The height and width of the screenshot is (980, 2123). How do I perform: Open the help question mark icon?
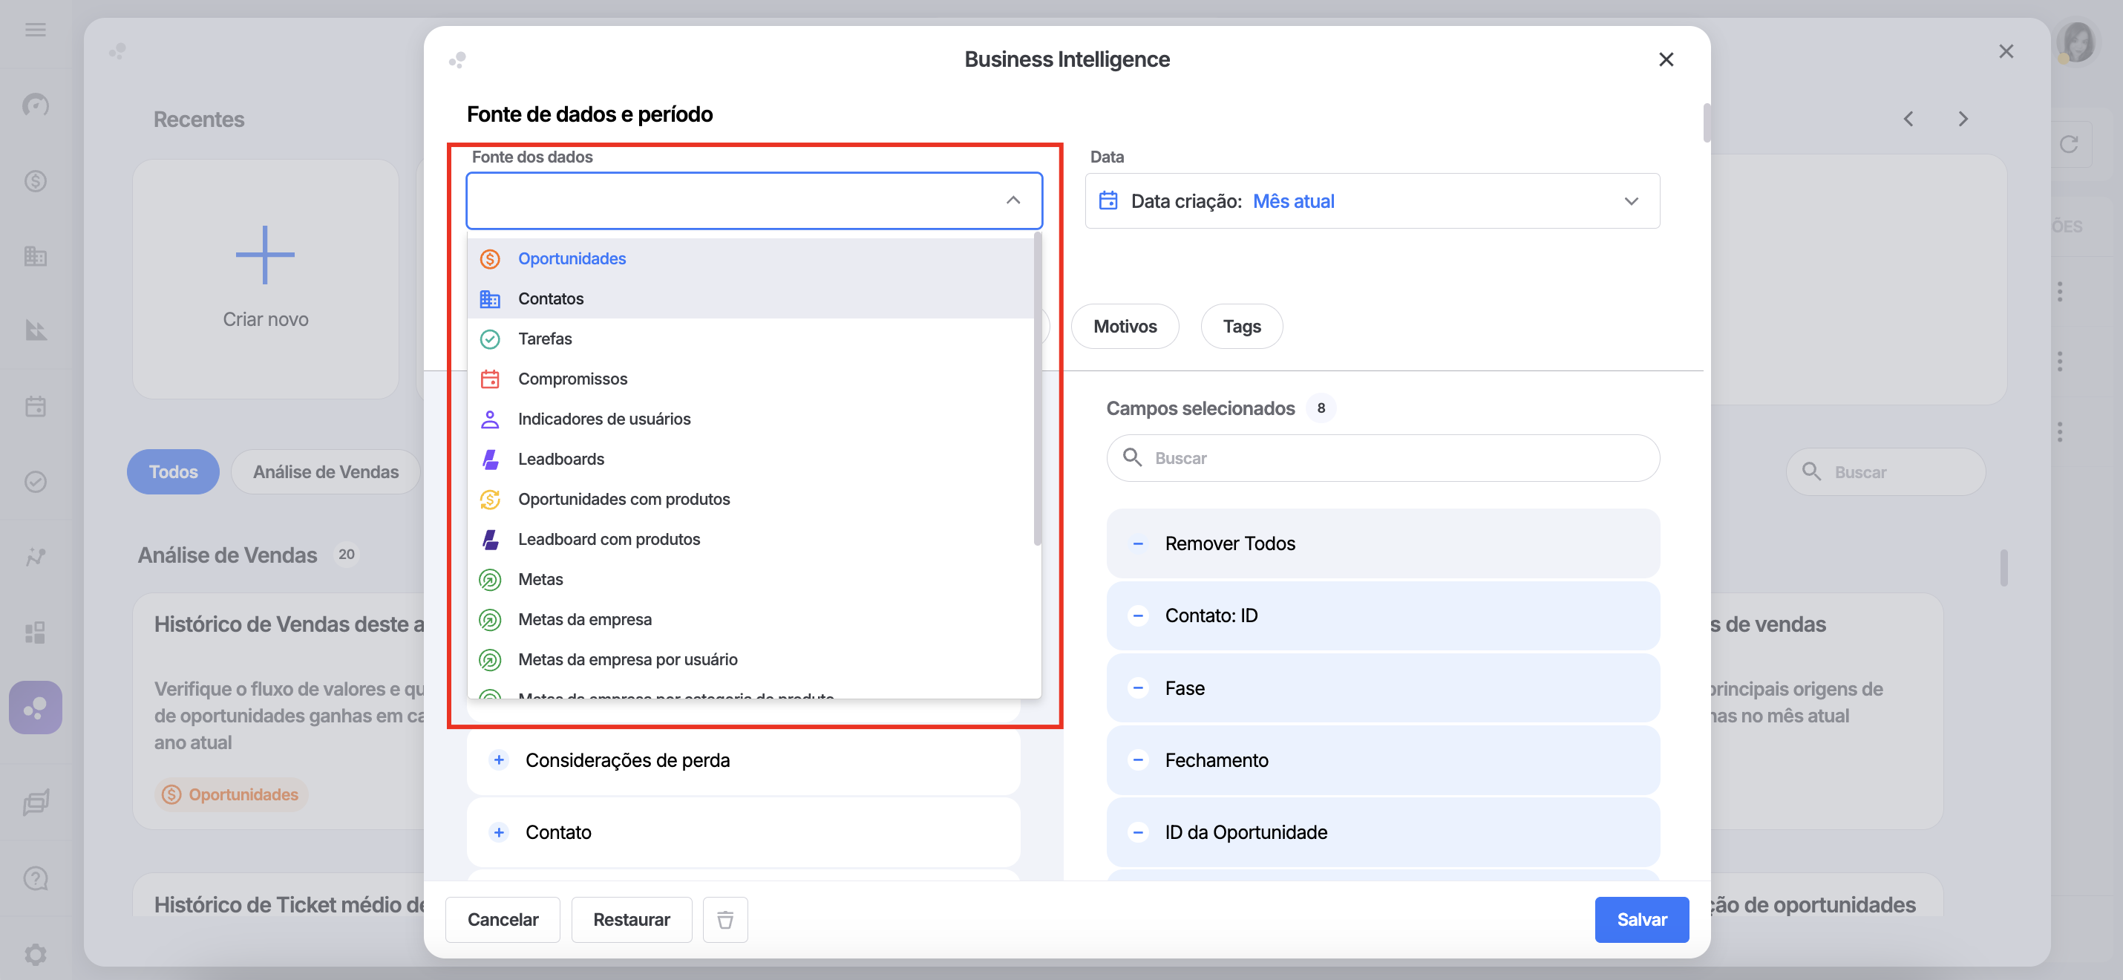click(36, 878)
